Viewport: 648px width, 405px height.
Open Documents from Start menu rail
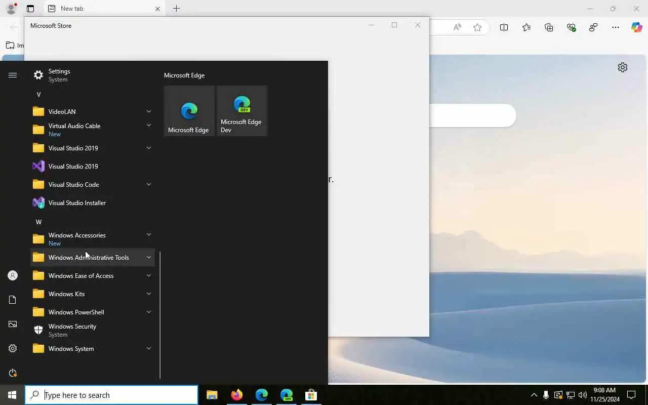point(13,300)
